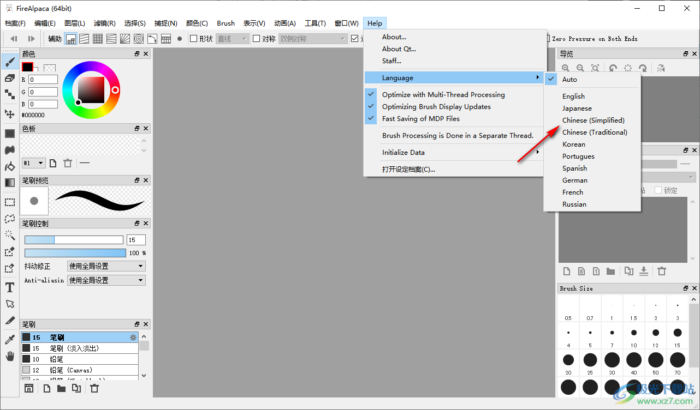Enable the radial snap guide icon
700x410 pixels.
pos(125,39)
